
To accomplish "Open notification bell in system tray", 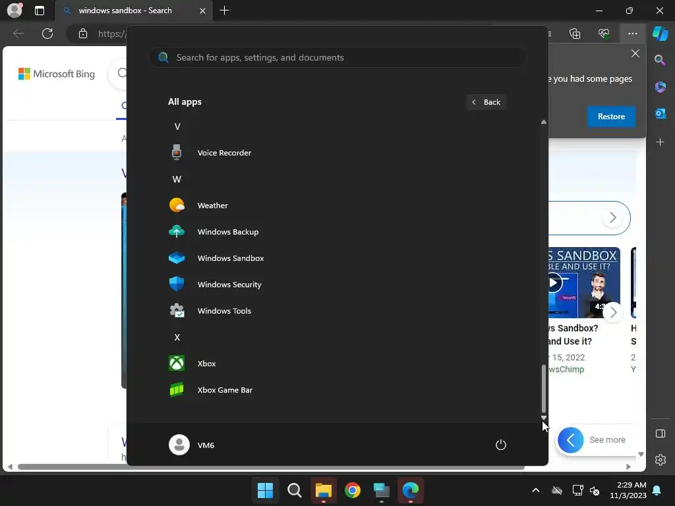I will pyautogui.click(x=657, y=490).
